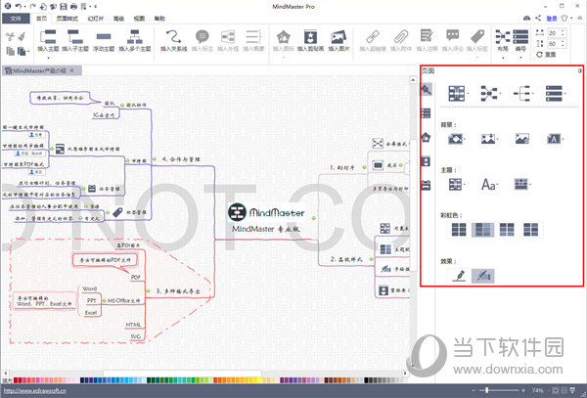The image size is (587, 398).
Task: Click the Print icon in quick access bar
Action: (73, 7)
